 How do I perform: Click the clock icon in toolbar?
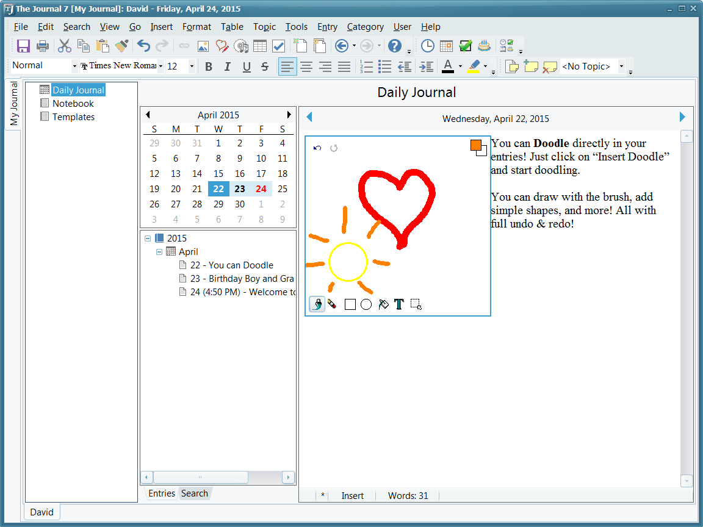click(428, 46)
